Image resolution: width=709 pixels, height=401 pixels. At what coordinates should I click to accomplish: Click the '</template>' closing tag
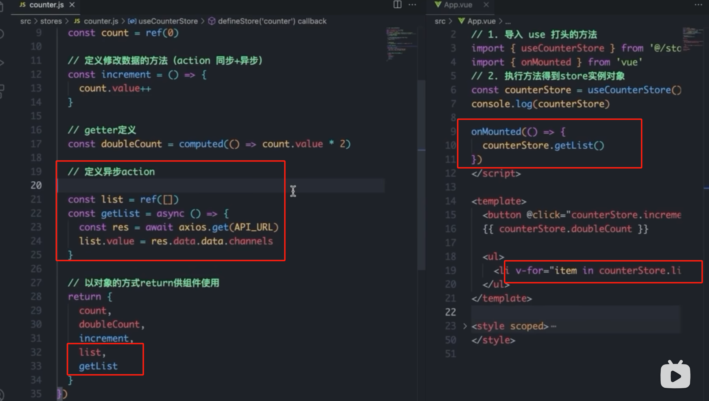pyautogui.click(x=501, y=298)
